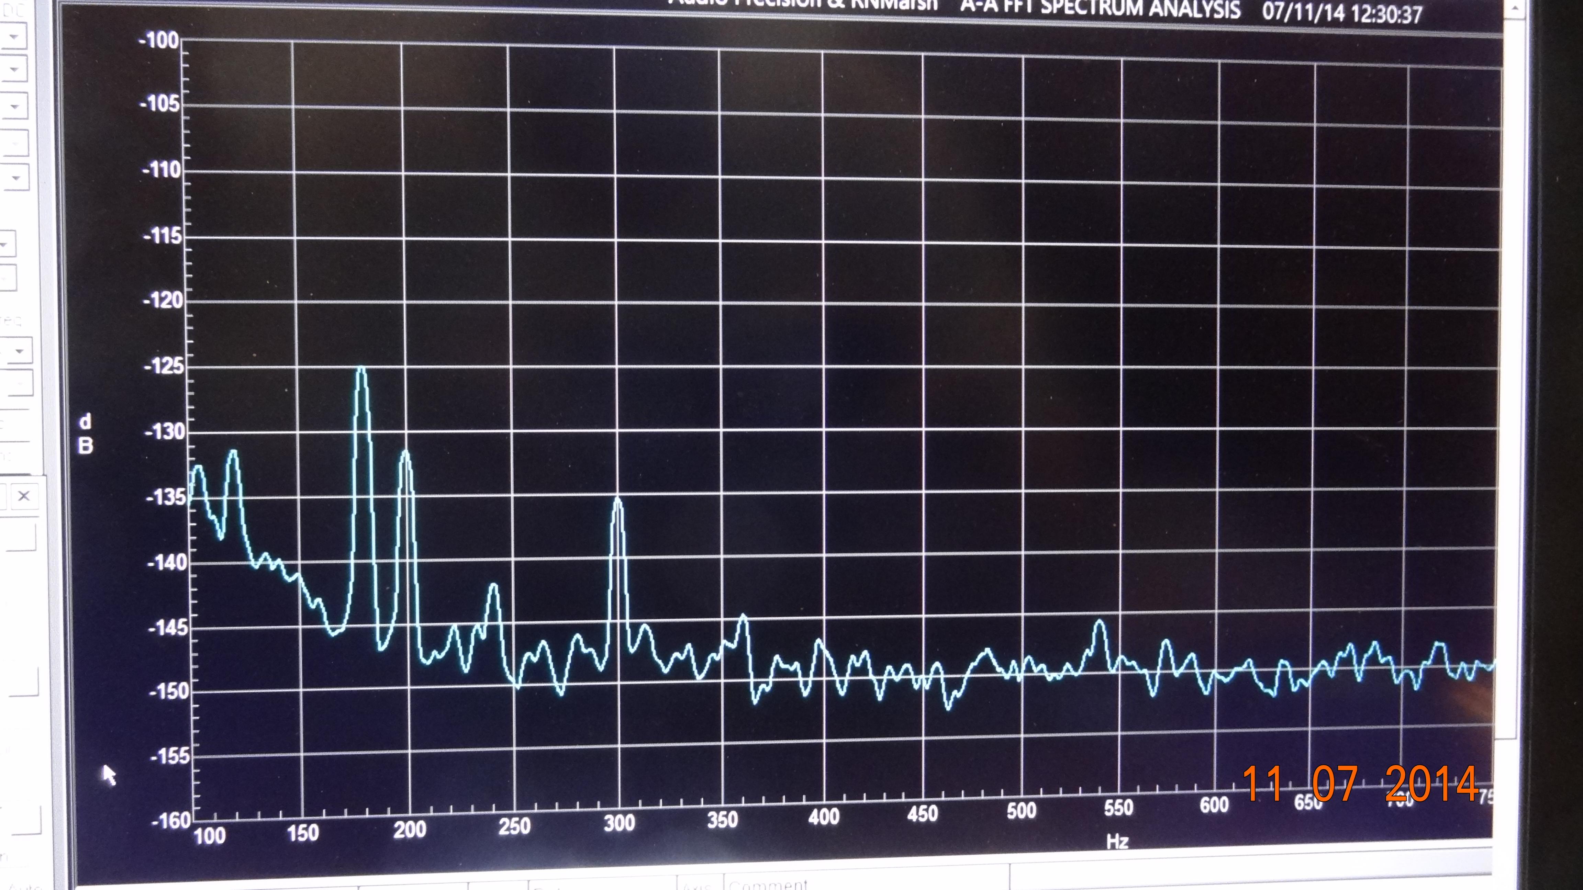Screen dimensions: 1583x890
Task: Open the dropdown directly beneath the DC label
Action: 13,37
